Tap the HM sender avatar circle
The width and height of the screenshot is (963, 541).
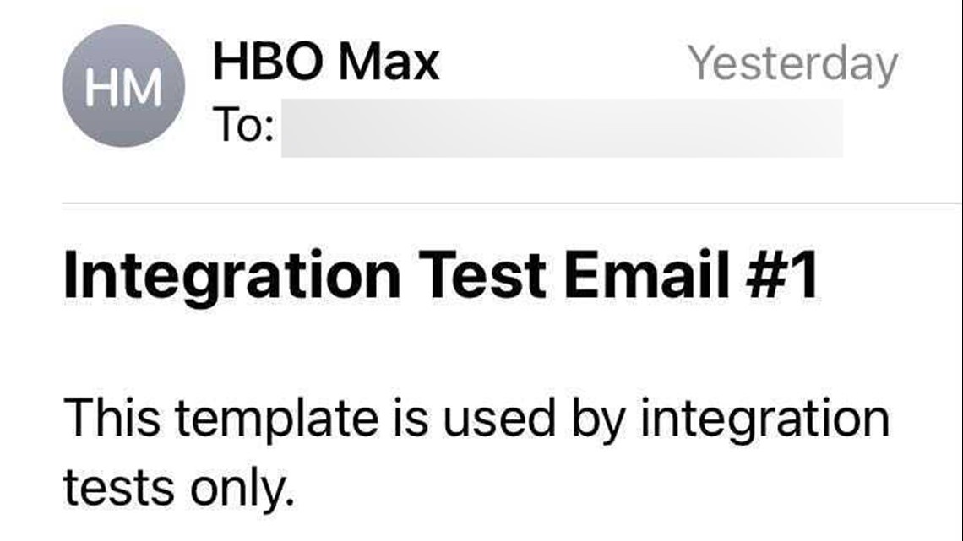point(123,86)
